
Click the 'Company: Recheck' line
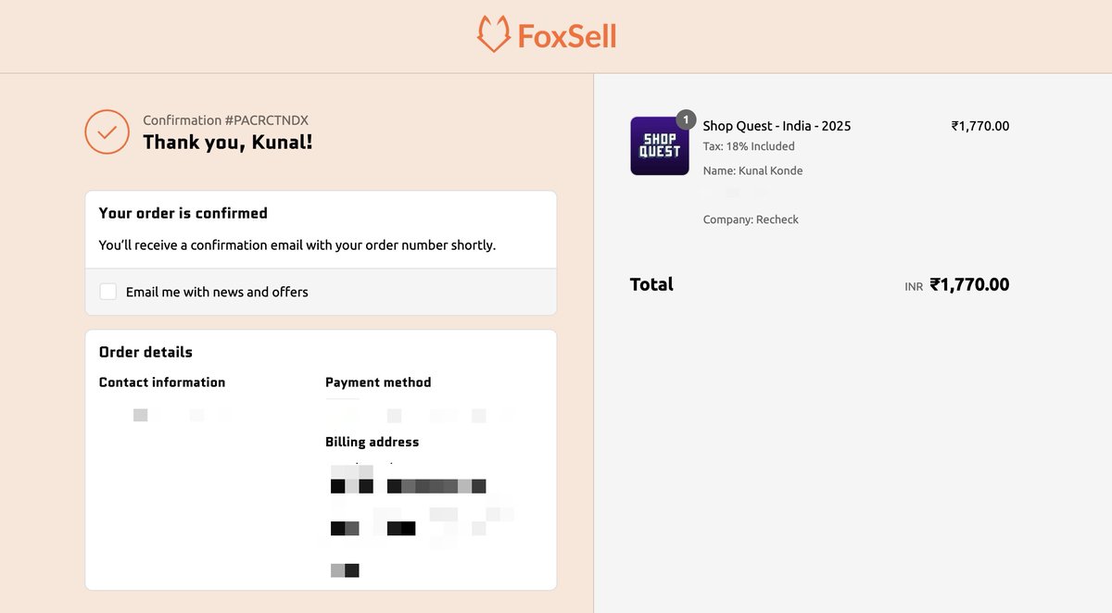pyautogui.click(x=751, y=219)
